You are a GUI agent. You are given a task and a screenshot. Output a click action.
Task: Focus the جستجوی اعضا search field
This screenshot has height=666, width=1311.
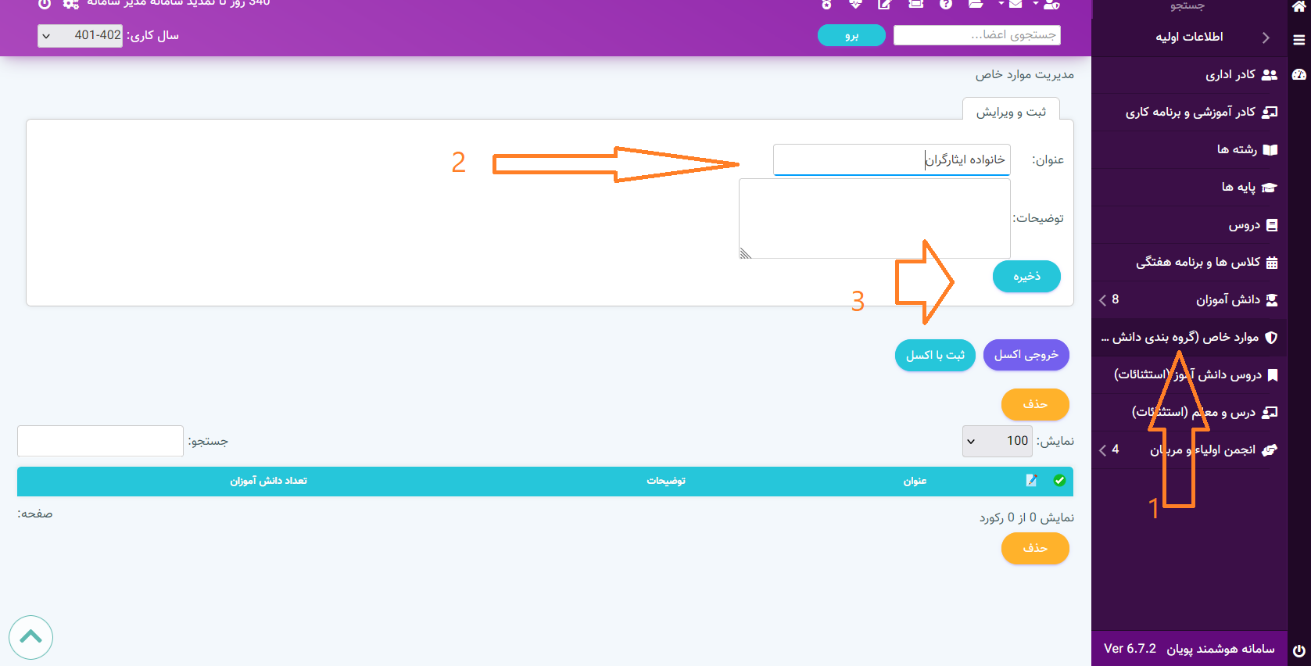(x=977, y=35)
